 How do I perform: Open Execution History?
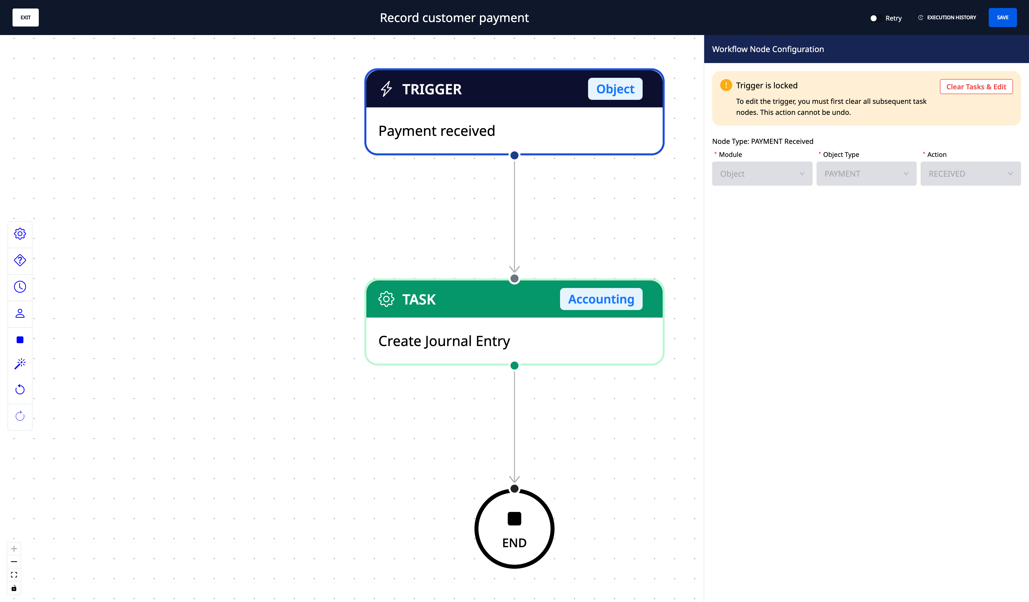click(x=947, y=18)
